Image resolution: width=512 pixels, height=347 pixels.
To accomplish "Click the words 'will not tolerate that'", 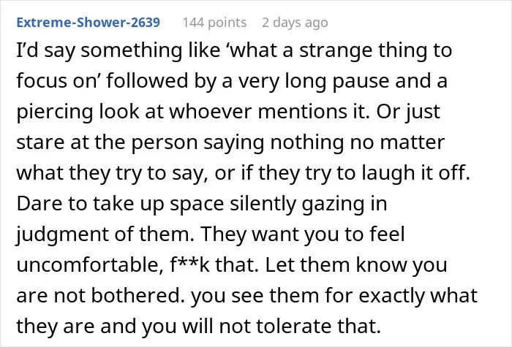I will (x=282, y=326).
